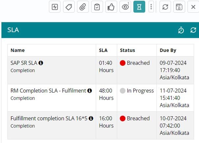Viewport: 199px width, 143px height.
Task: Click info icon beside Fulfillment completion SLA 16*5
Action: [91, 118]
